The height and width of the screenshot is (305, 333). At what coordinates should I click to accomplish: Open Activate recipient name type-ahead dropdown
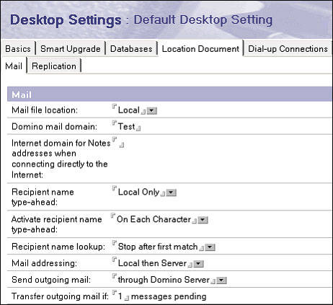[x=203, y=220]
